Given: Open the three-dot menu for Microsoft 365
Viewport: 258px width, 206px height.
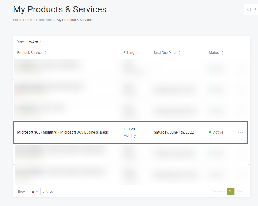Looking at the screenshot, I should (x=240, y=133).
